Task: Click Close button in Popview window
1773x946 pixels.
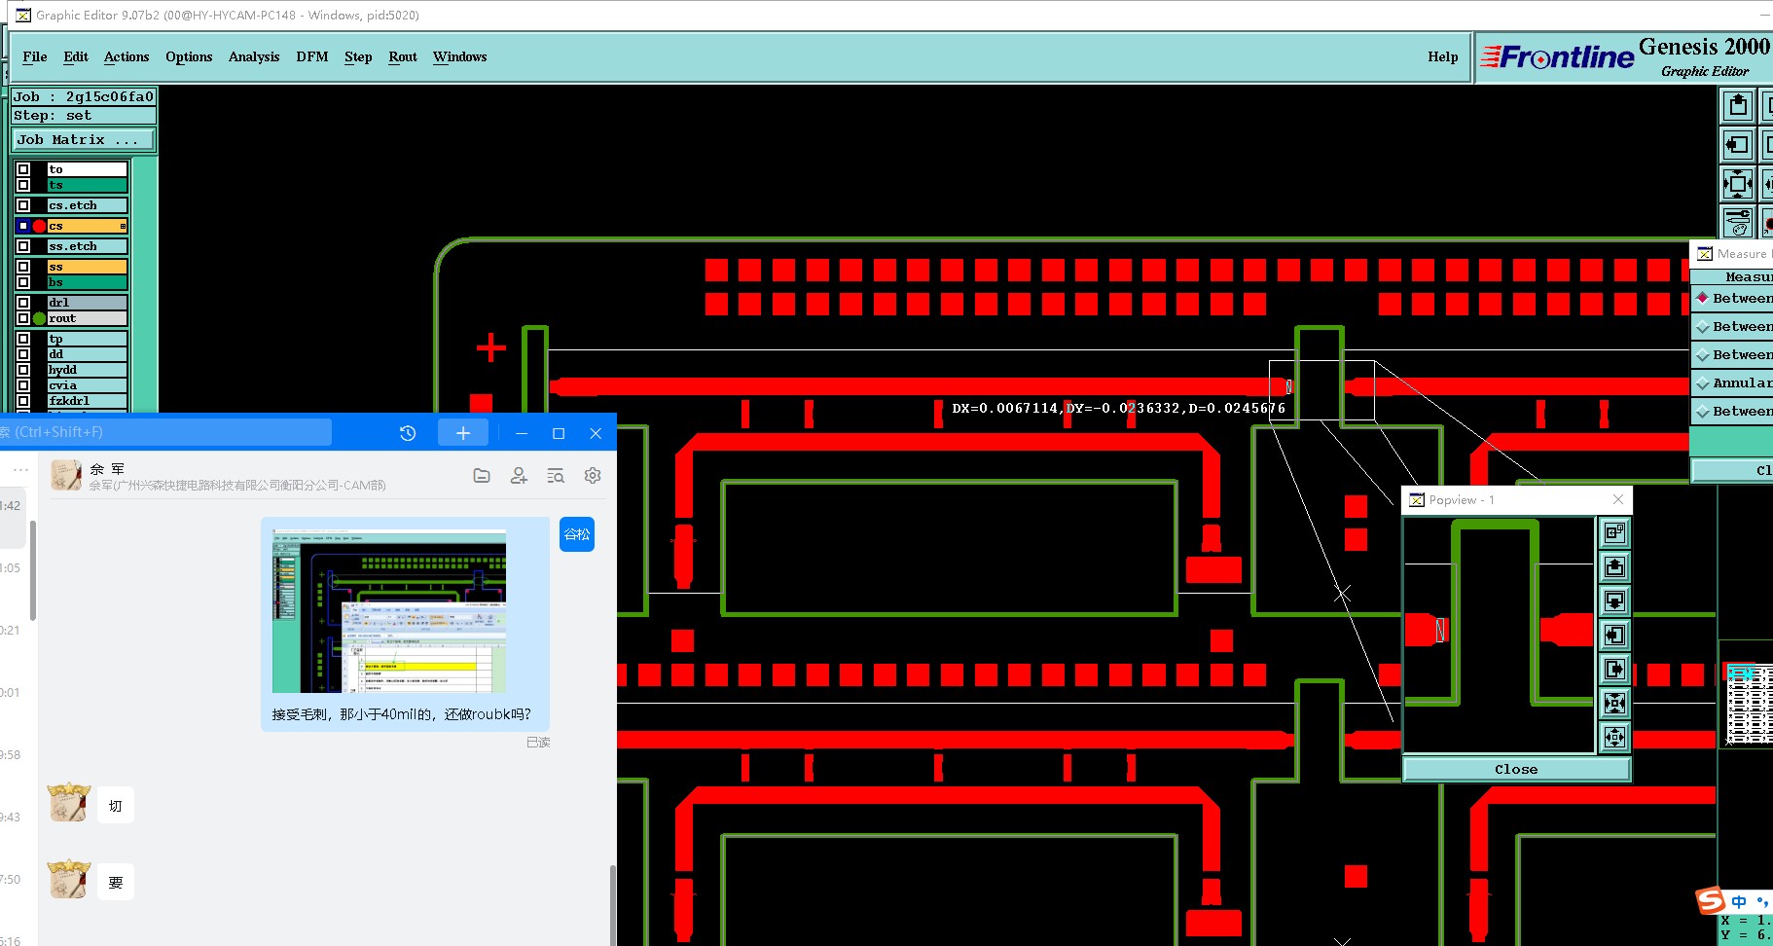Action: (1516, 769)
